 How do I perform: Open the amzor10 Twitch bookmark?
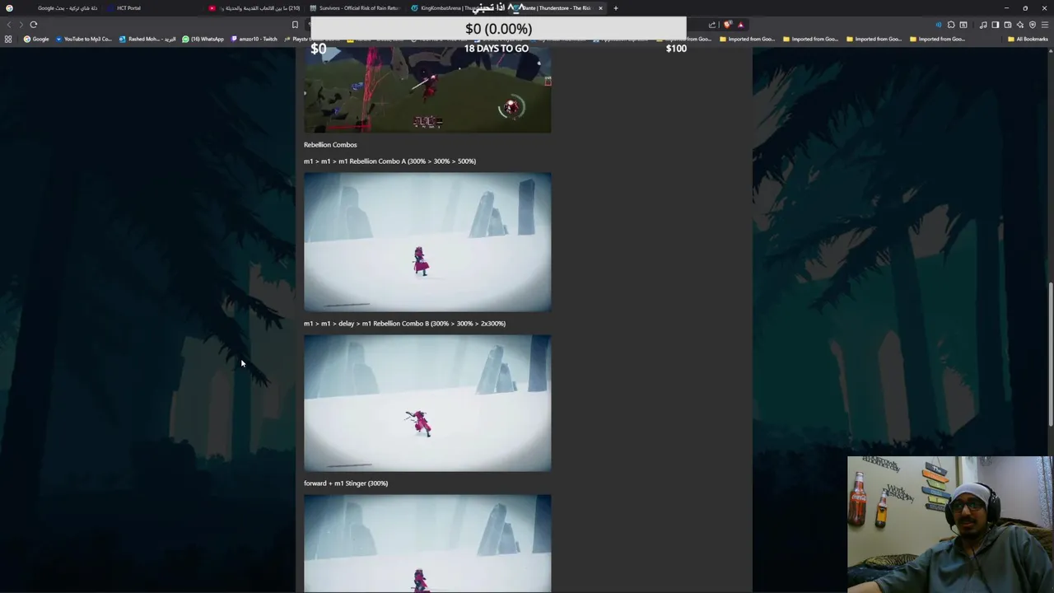[254, 39]
